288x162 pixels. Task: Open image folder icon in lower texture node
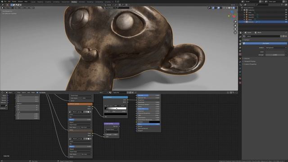click(x=88, y=139)
